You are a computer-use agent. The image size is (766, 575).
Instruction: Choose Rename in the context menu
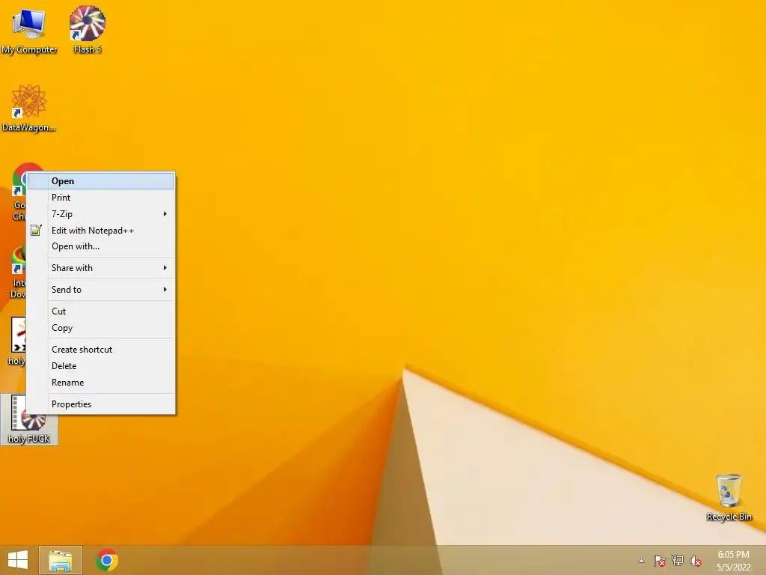click(x=101, y=383)
